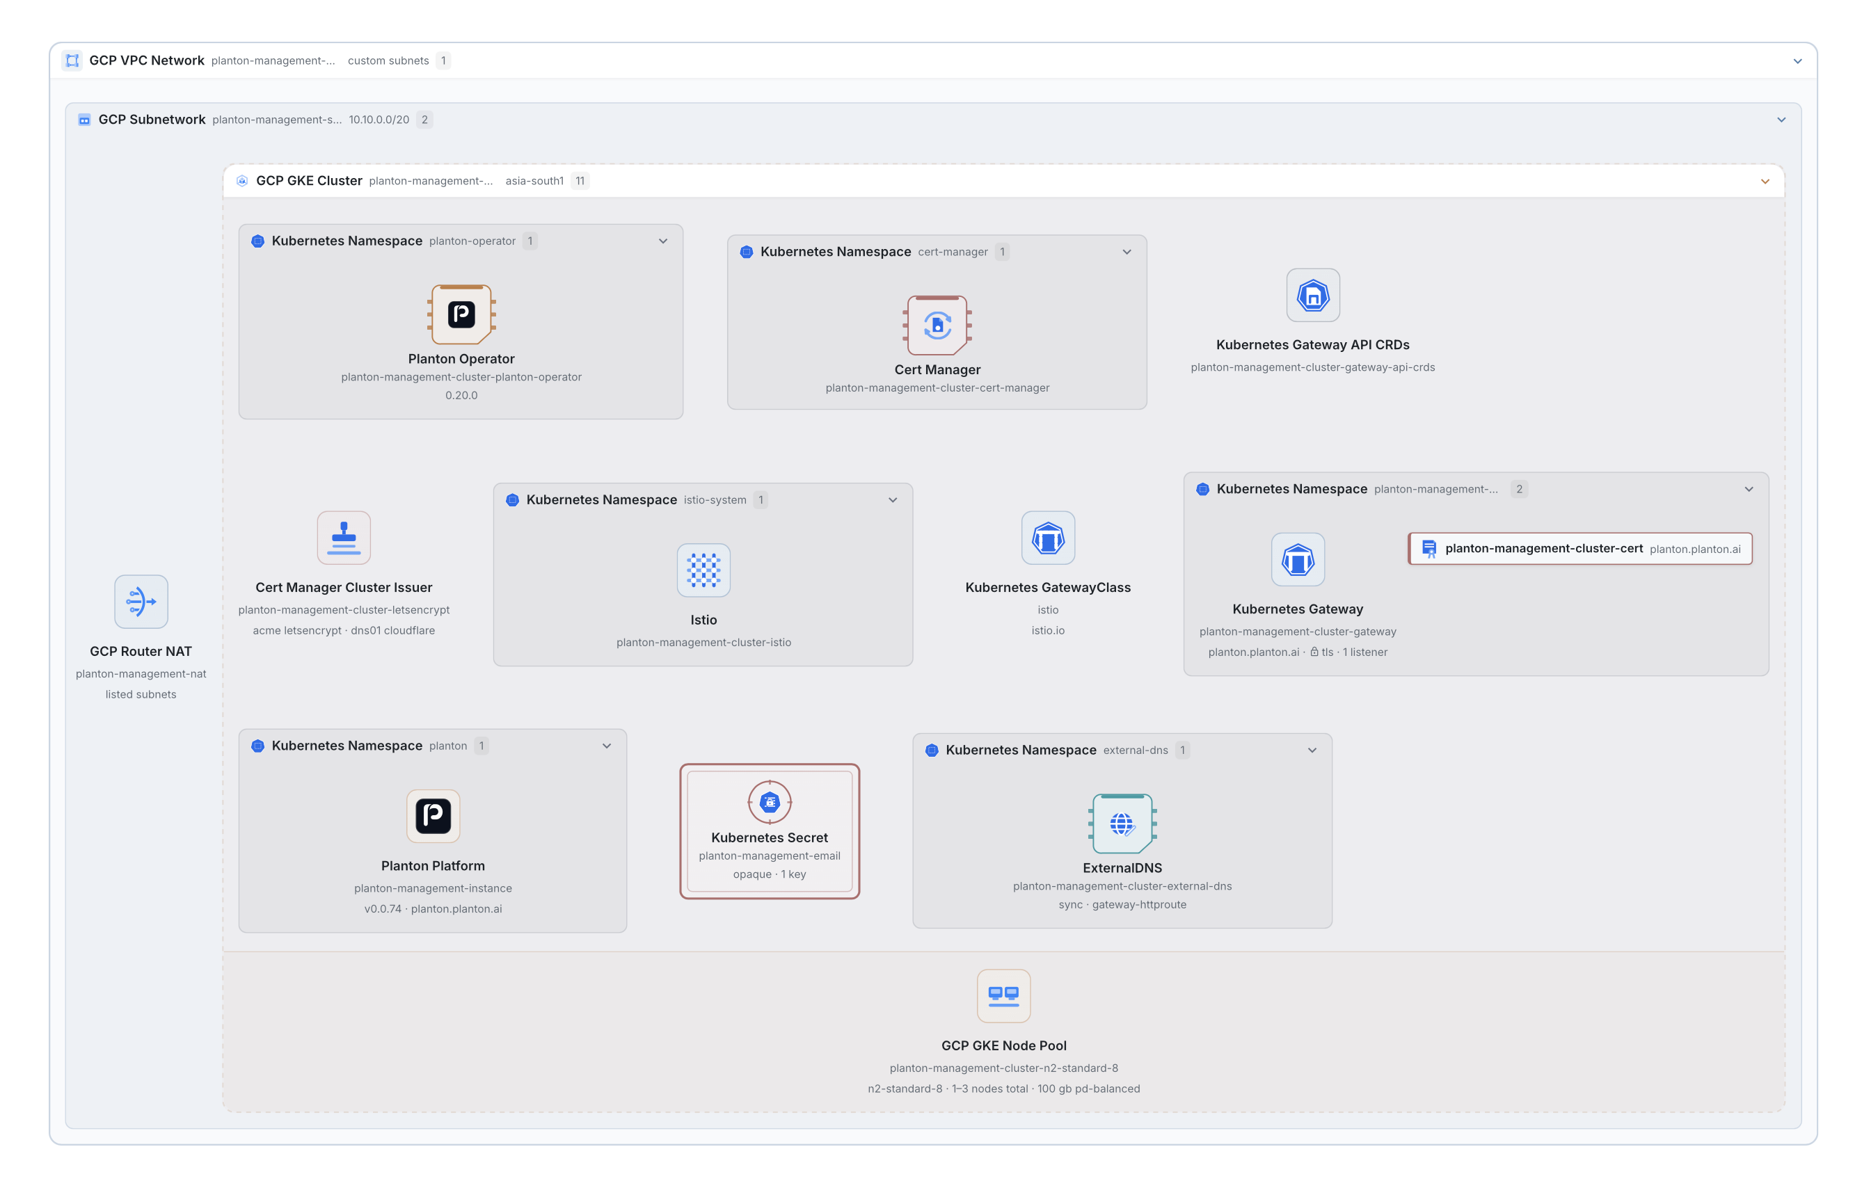The image size is (1862, 1188).
Task: Select the Kubernetes Secret node icon
Action: point(770,802)
